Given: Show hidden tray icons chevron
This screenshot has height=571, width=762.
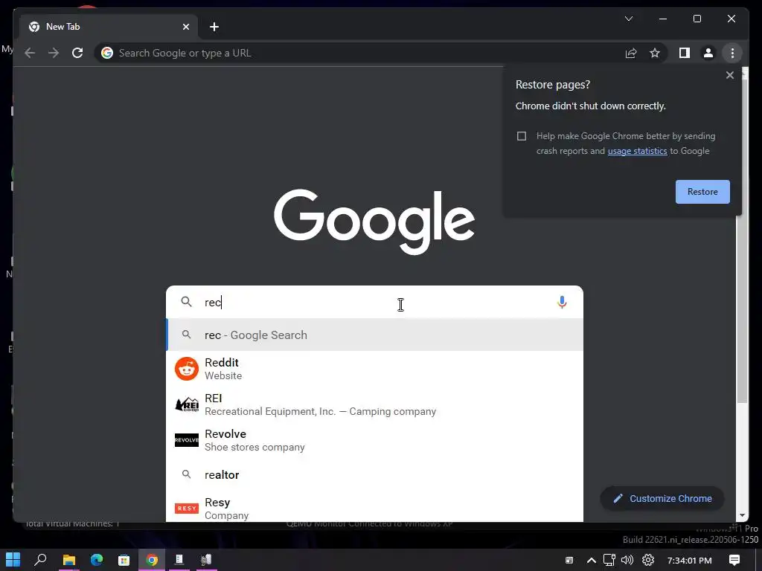Looking at the screenshot, I should pyautogui.click(x=591, y=561).
